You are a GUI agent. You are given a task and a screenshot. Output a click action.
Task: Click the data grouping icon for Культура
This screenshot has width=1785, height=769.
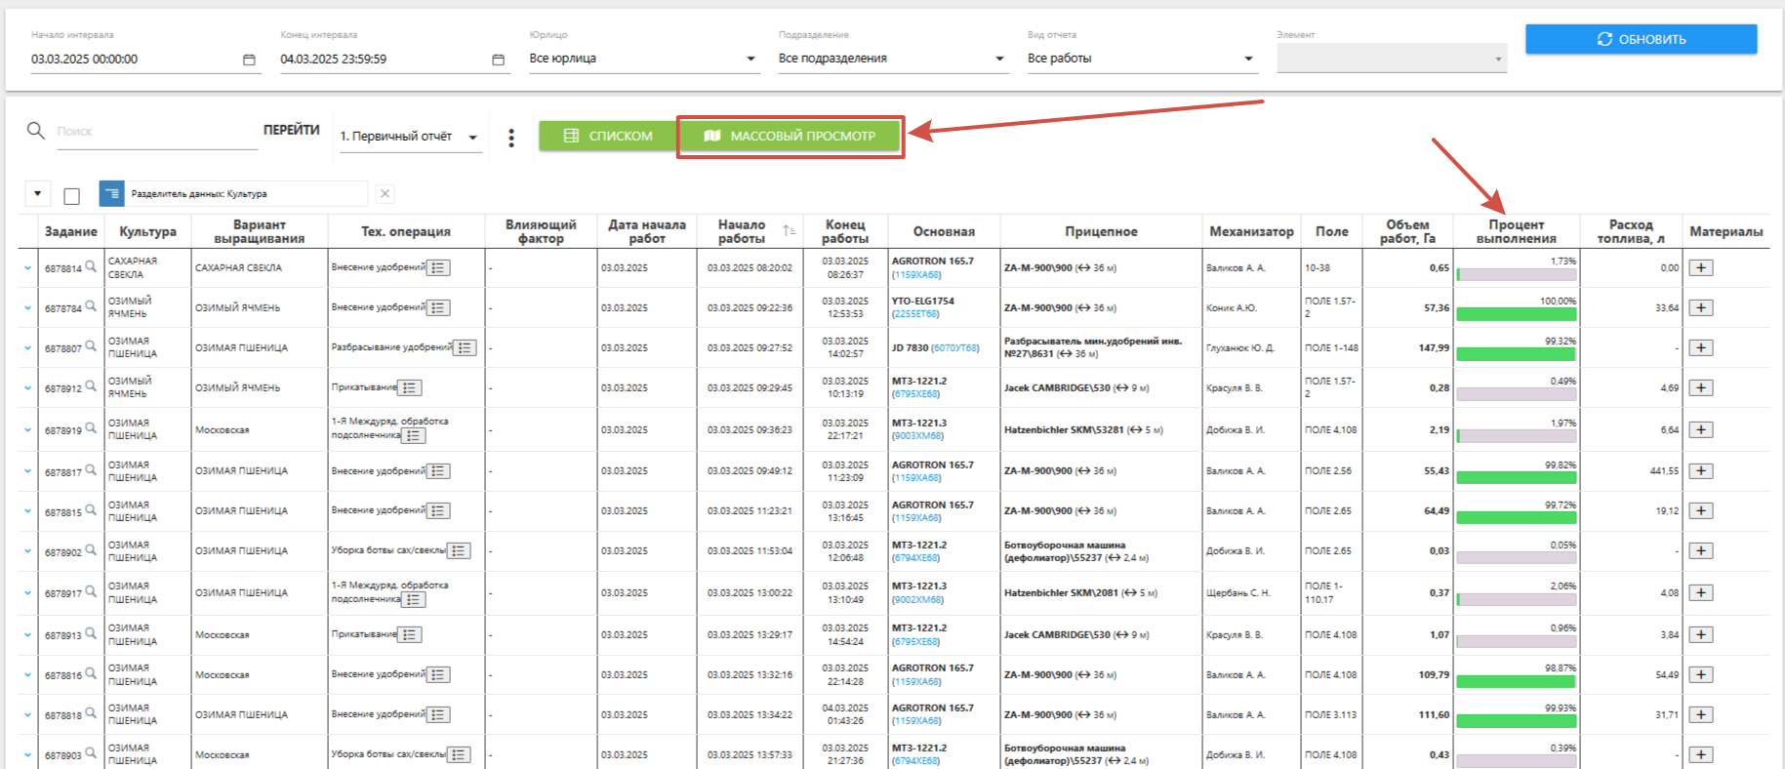pos(111,194)
